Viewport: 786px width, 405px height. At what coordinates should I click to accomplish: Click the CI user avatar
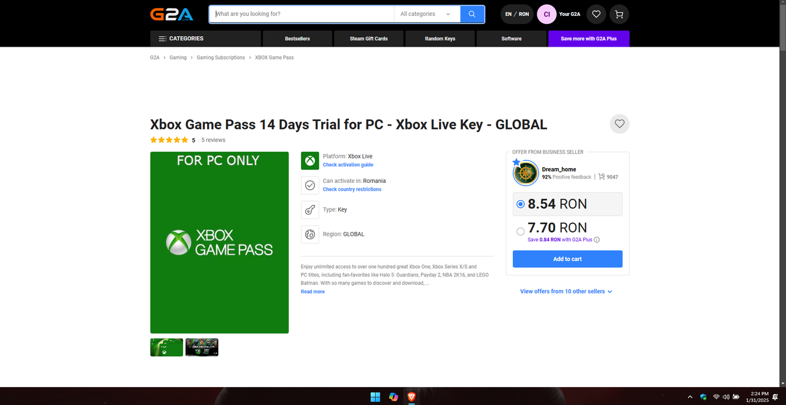547,14
